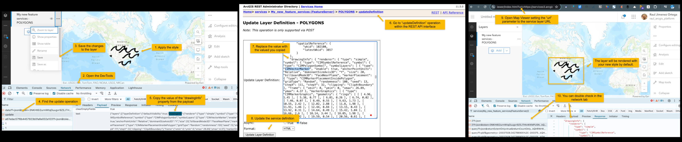Click bookmark star in right browser
682x142 pixels.
556,7
